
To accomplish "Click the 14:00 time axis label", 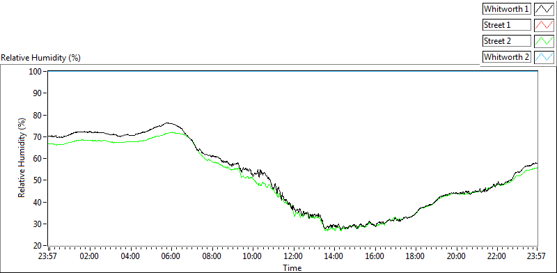I will 334,256.
